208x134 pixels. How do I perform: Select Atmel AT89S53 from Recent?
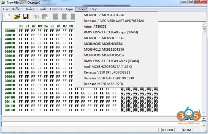116,27
